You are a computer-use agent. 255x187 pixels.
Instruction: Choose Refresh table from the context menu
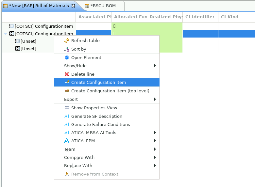pos(107,40)
